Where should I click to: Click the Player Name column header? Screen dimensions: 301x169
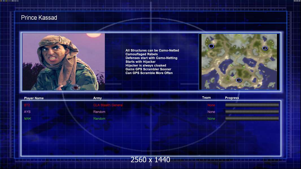click(34, 98)
